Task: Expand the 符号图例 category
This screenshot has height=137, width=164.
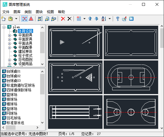Action: [9, 60]
